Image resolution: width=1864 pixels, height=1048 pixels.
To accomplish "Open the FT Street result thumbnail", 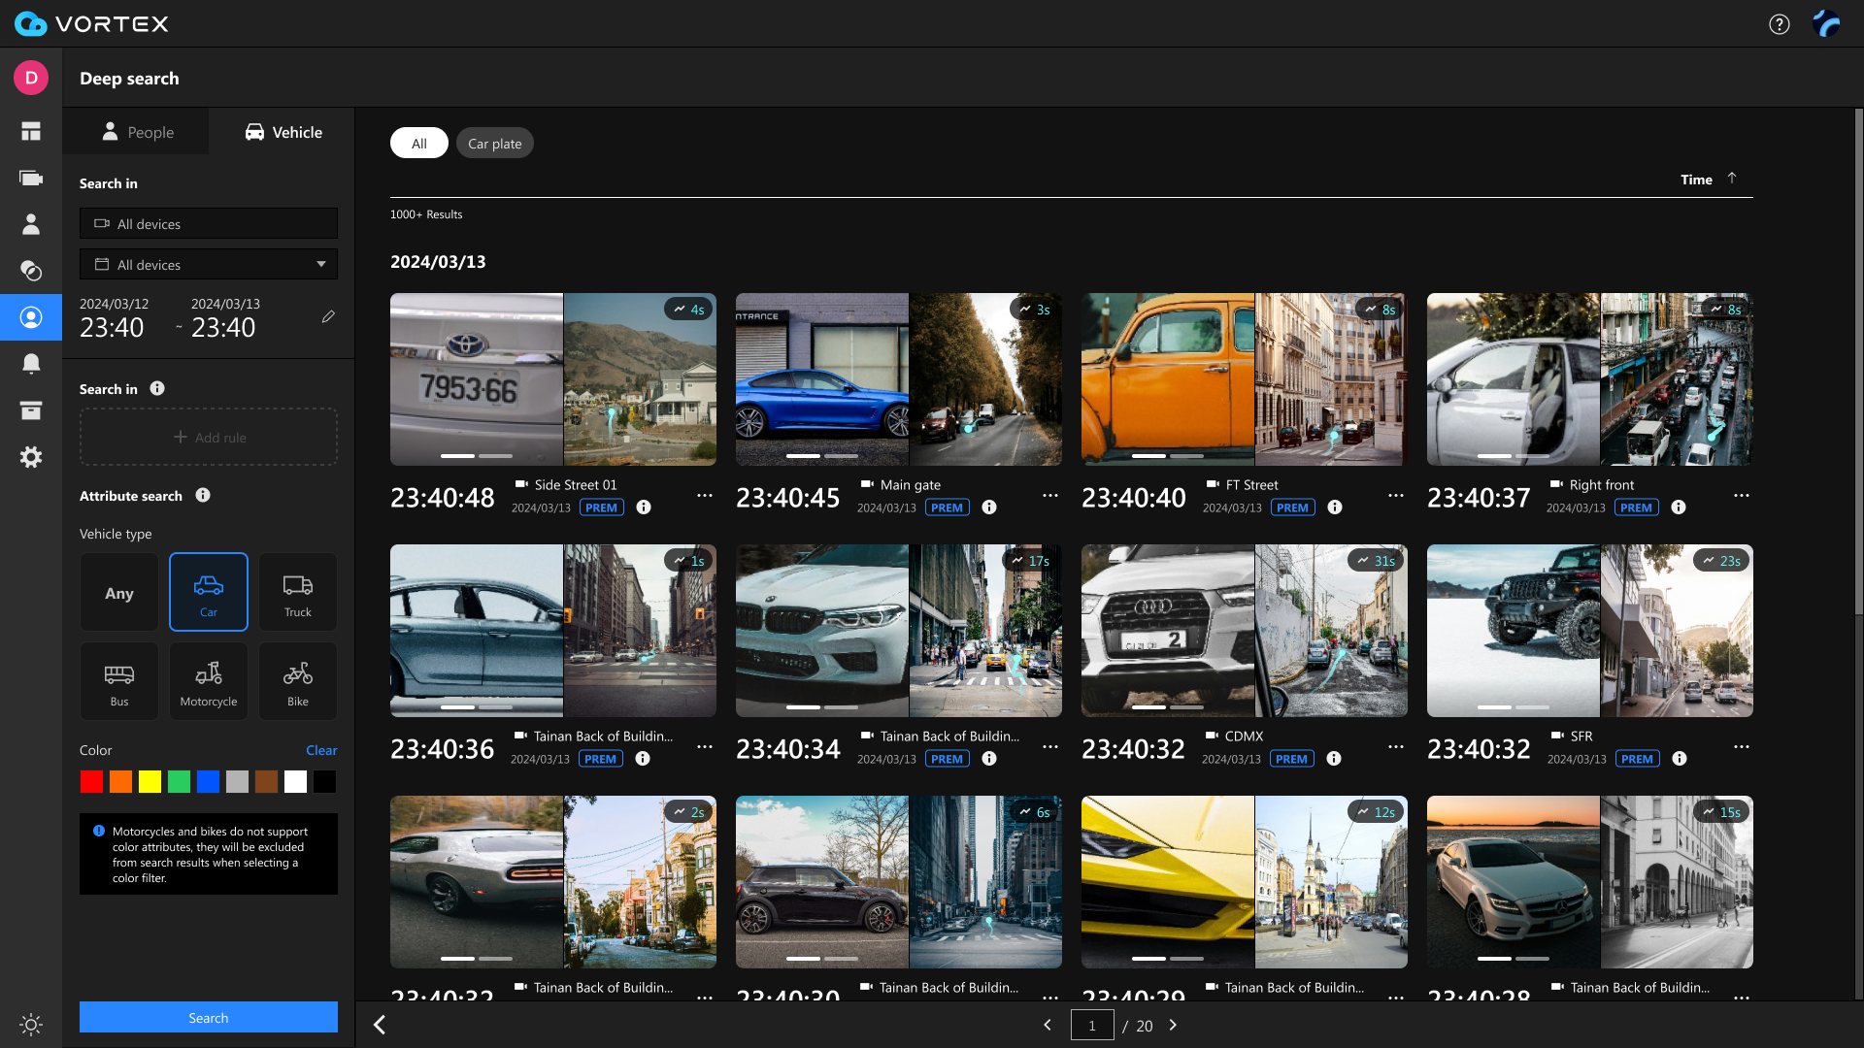I will click(1244, 378).
